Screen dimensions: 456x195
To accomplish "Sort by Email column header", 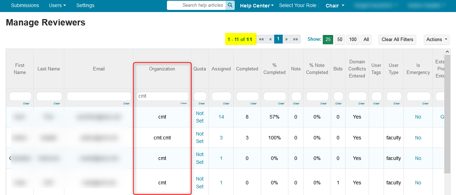I will pos(99,69).
